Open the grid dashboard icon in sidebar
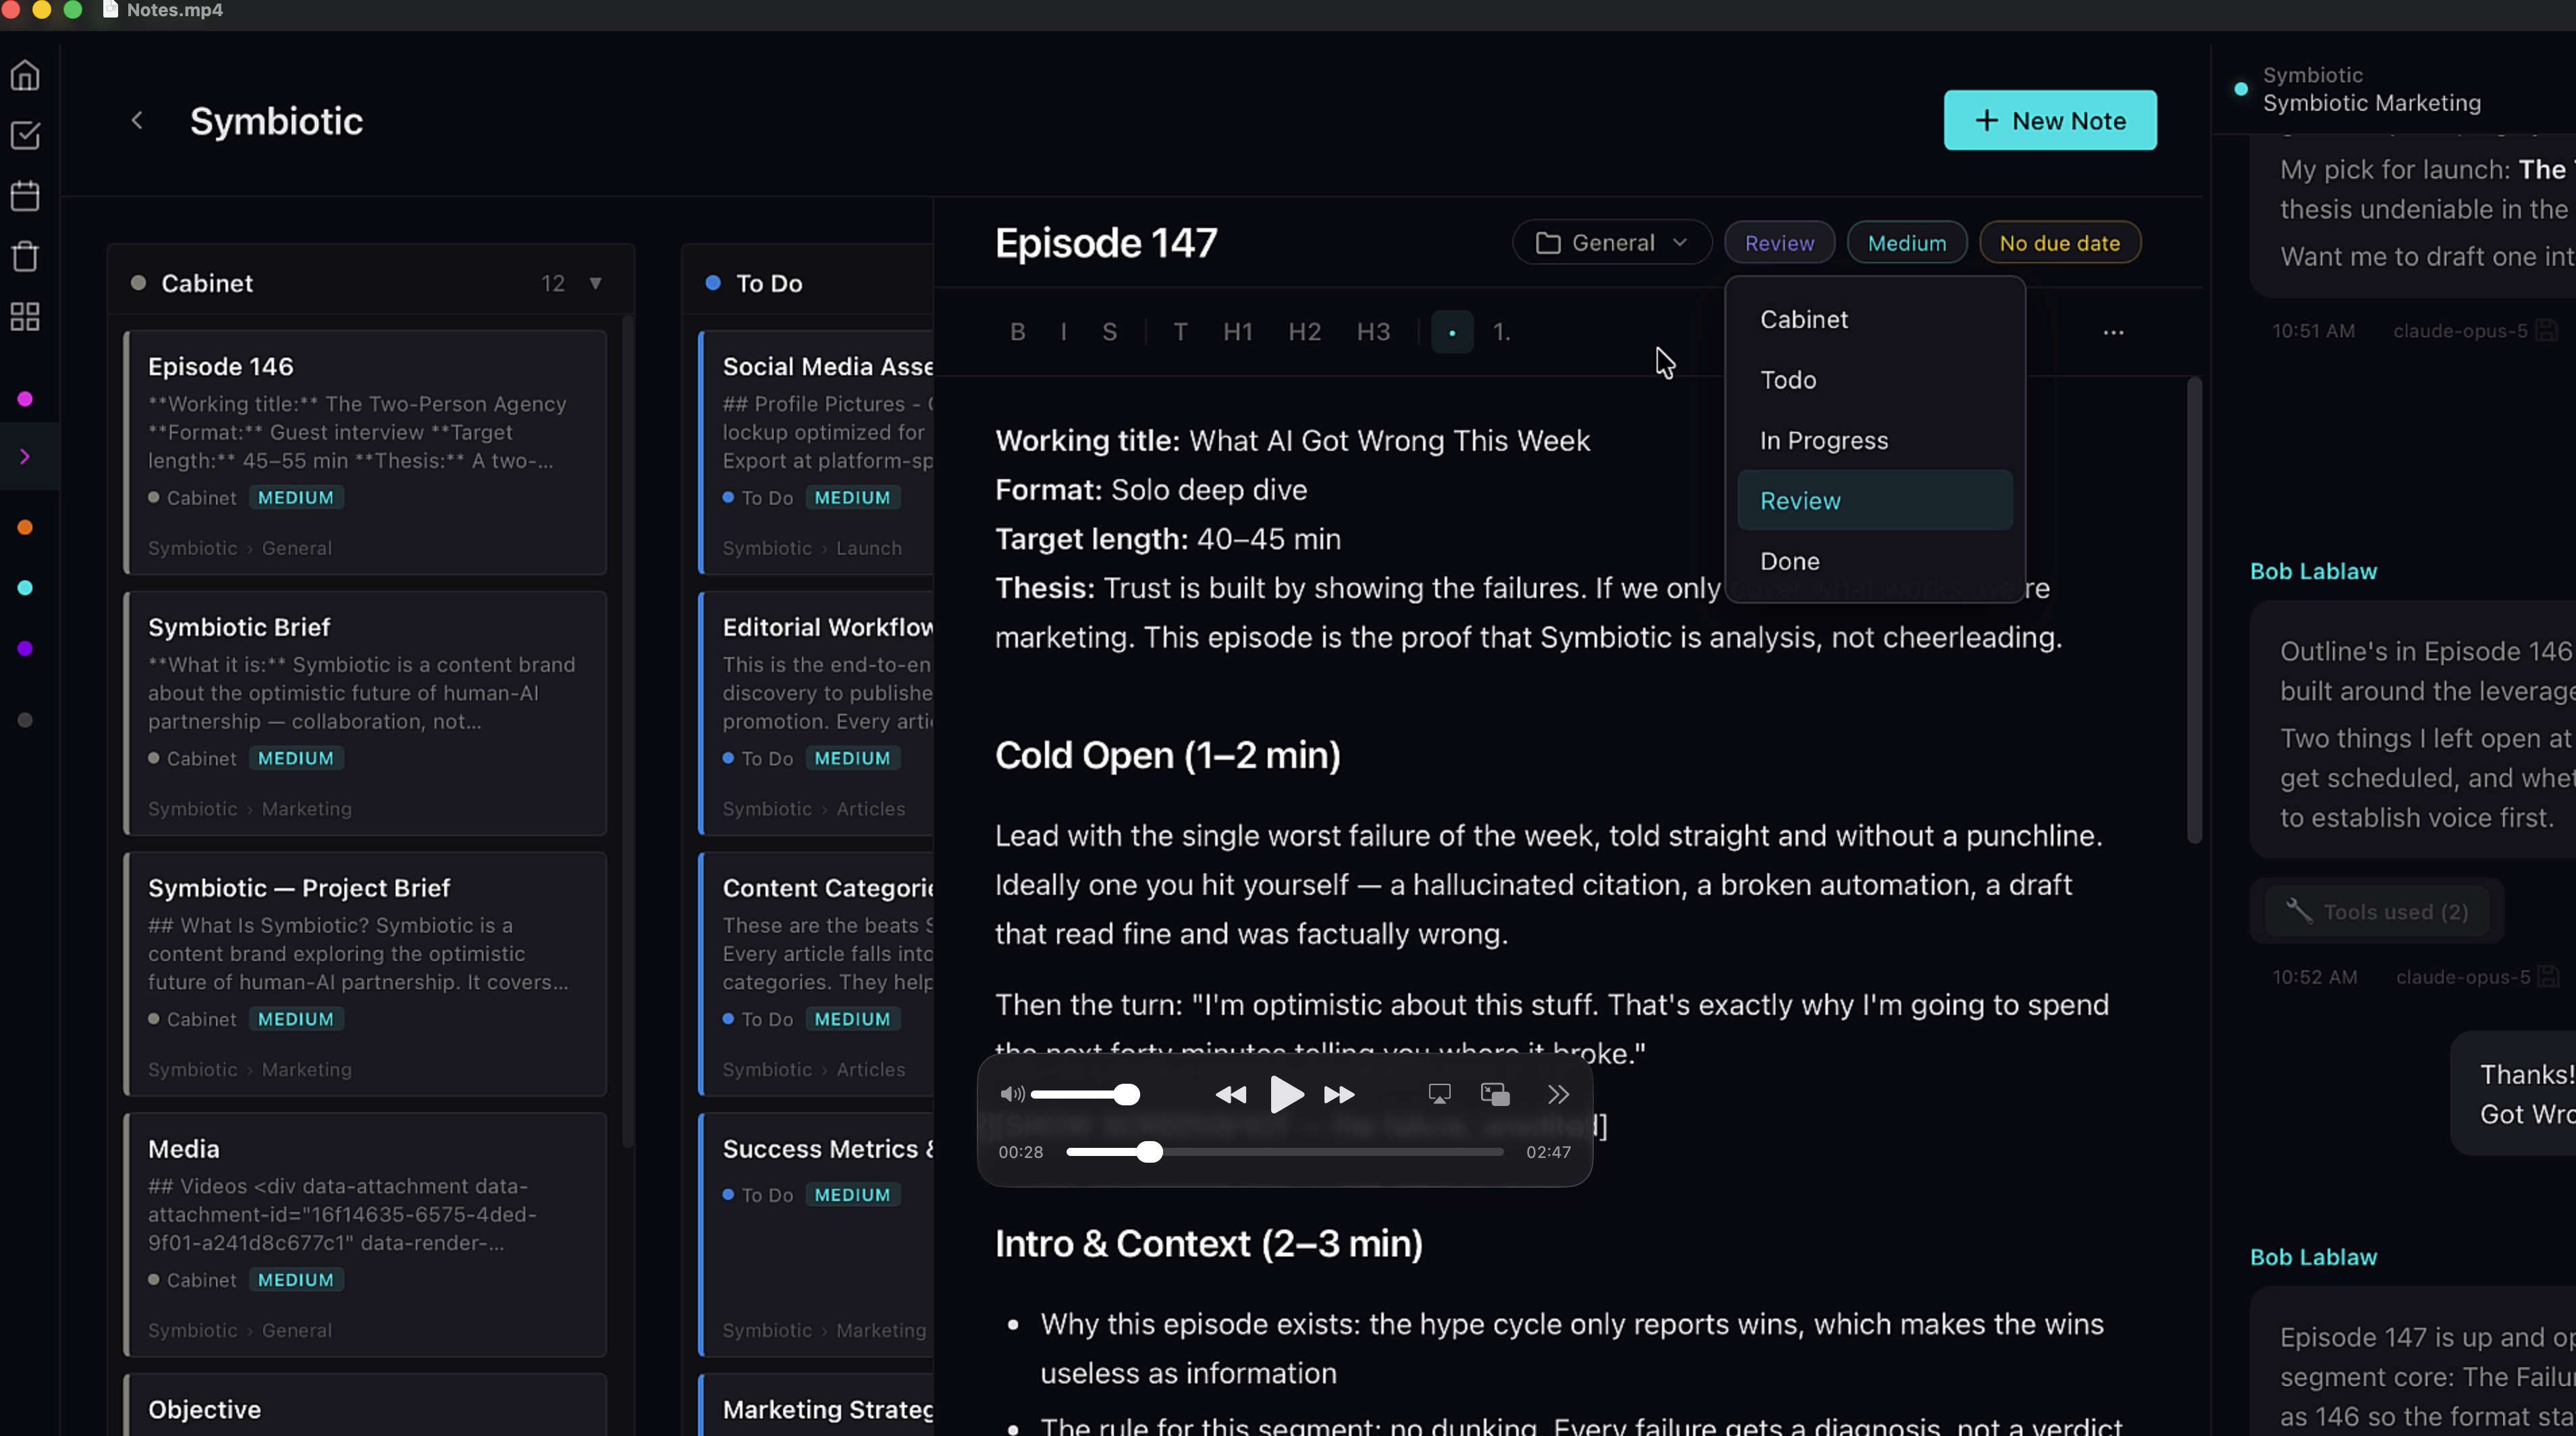 click(x=25, y=316)
